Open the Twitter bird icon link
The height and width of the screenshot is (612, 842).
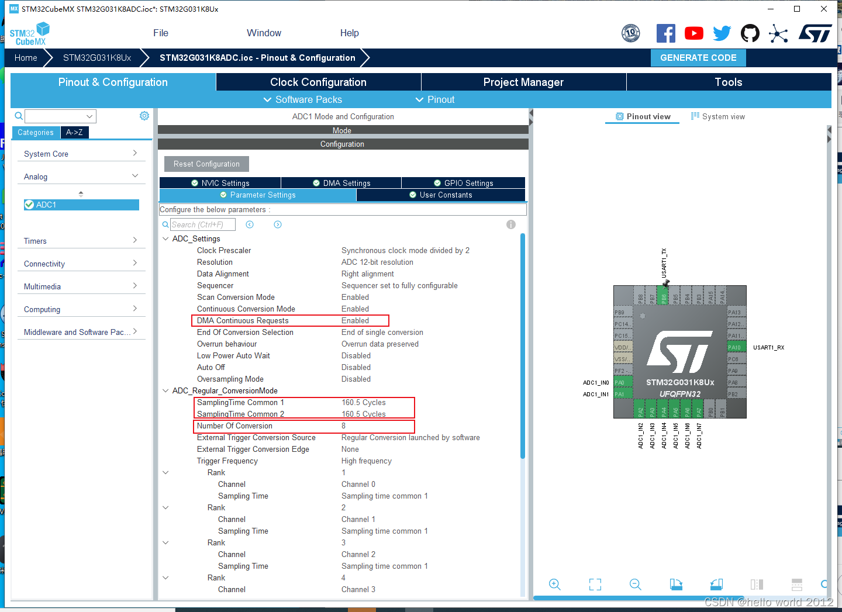pyautogui.click(x=722, y=33)
